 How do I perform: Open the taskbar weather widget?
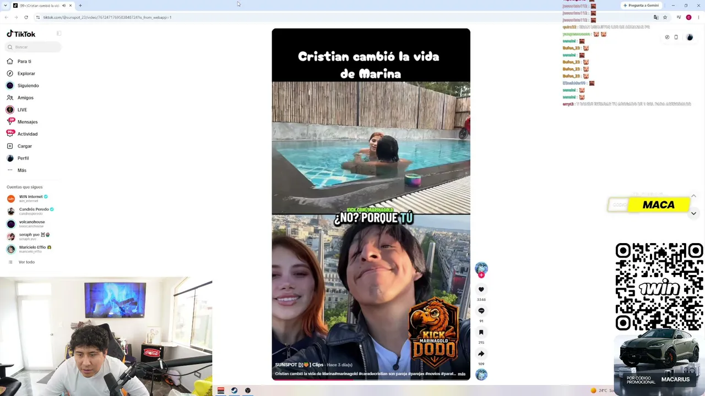click(603, 391)
